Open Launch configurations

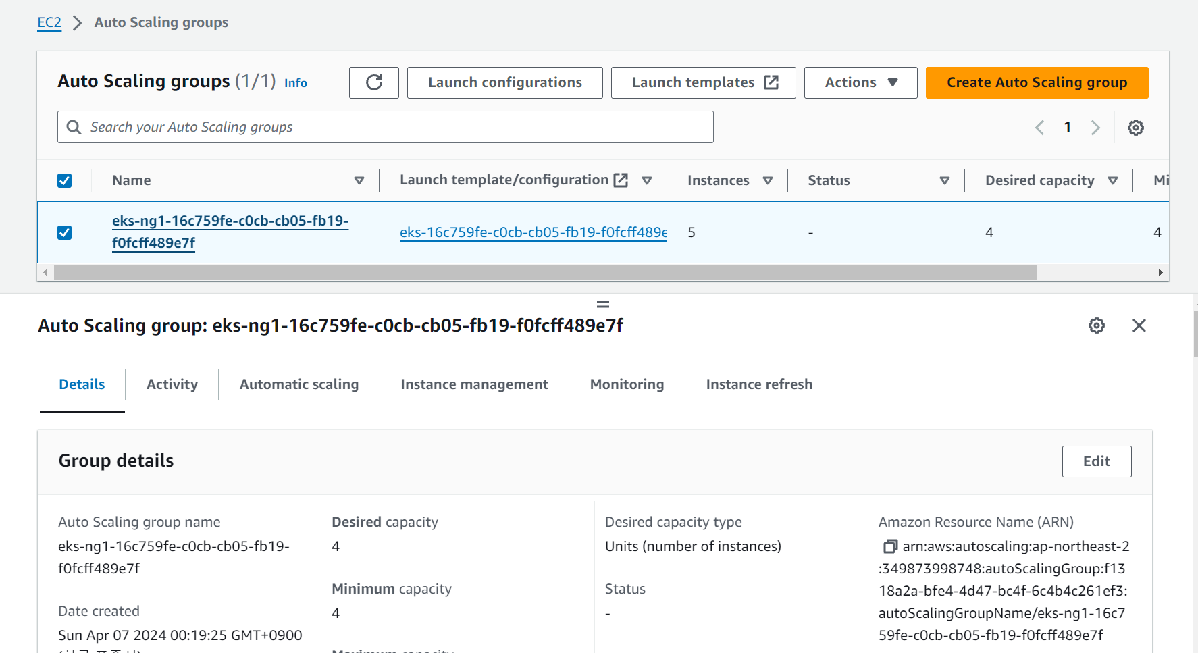(505, 82)
